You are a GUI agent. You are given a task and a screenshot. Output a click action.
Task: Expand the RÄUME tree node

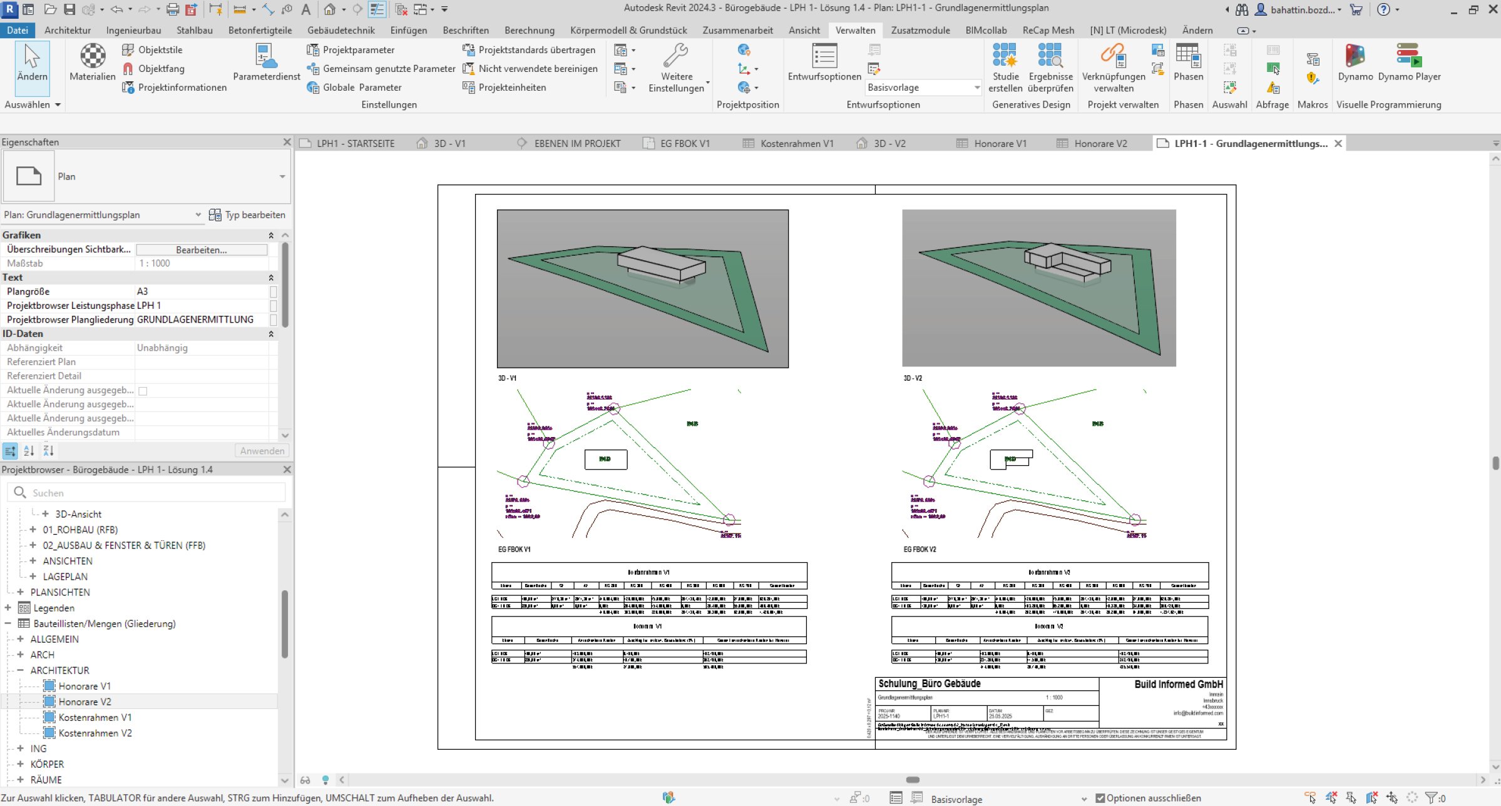point(20,780)
